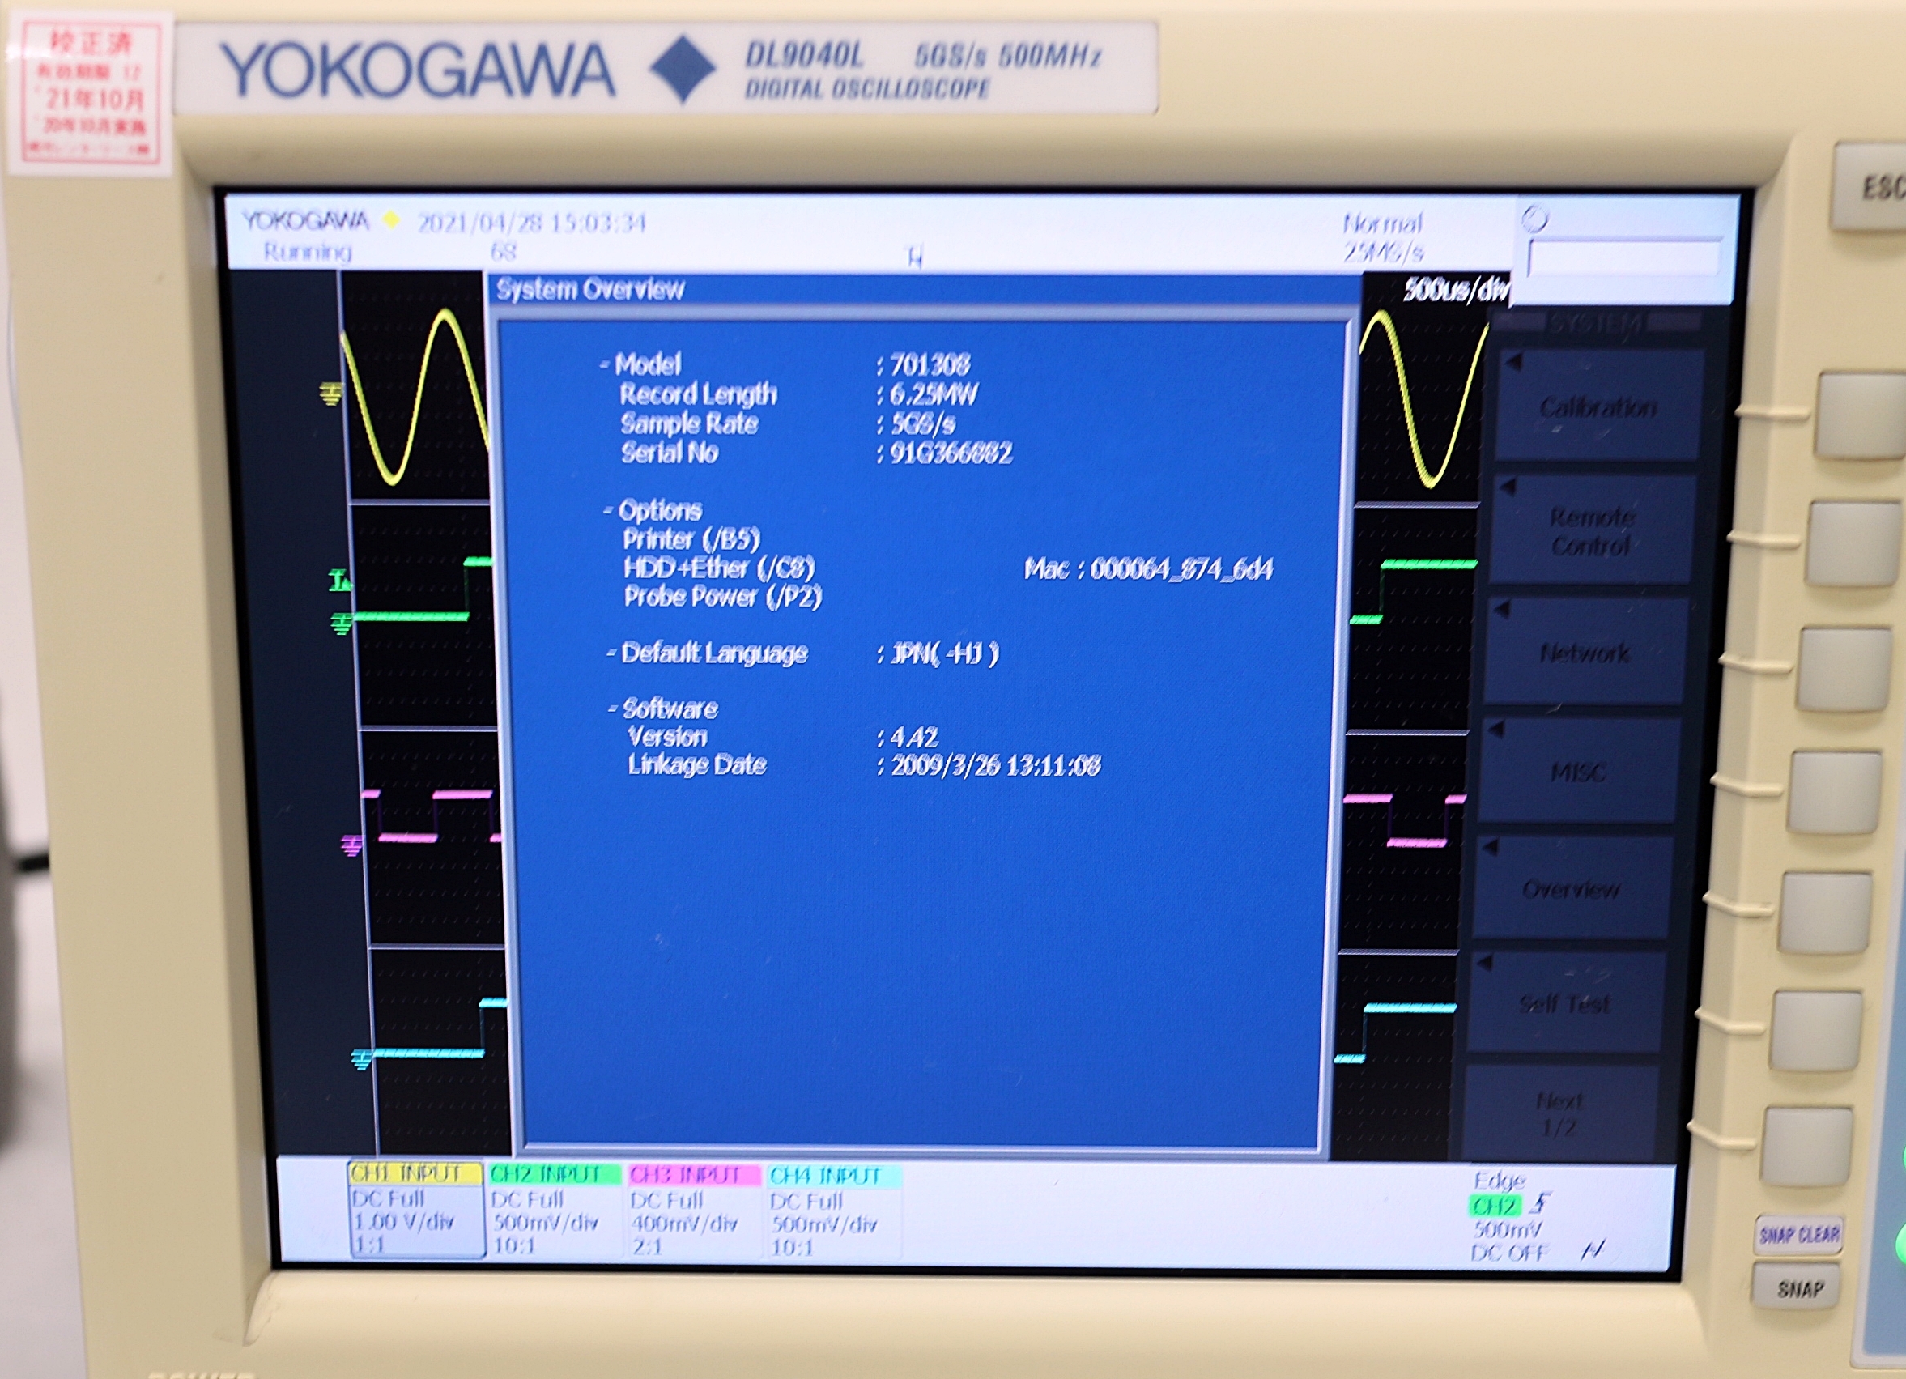Viewport: 1906px width, 1379px height.
Task: Click the Model value 701308
Action: pyautogui.click(x=930, y=364)
